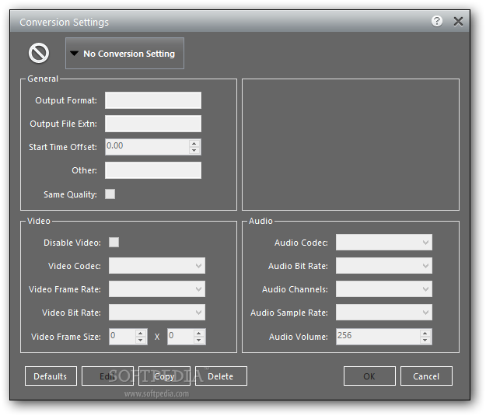Image resolution: width=486 pixels, height=416 pixels.
Task: Open the help question mark icon
Action: pos(437,22)
